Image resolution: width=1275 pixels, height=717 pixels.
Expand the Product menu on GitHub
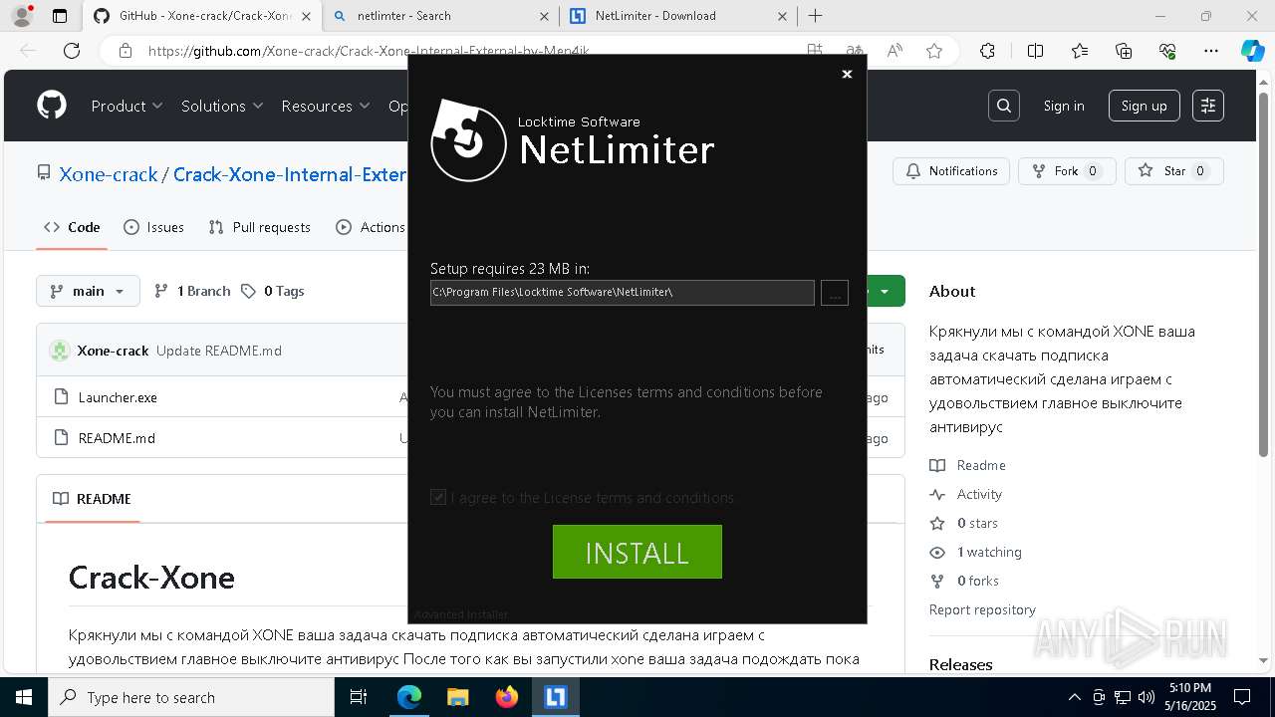pos(127,106)
